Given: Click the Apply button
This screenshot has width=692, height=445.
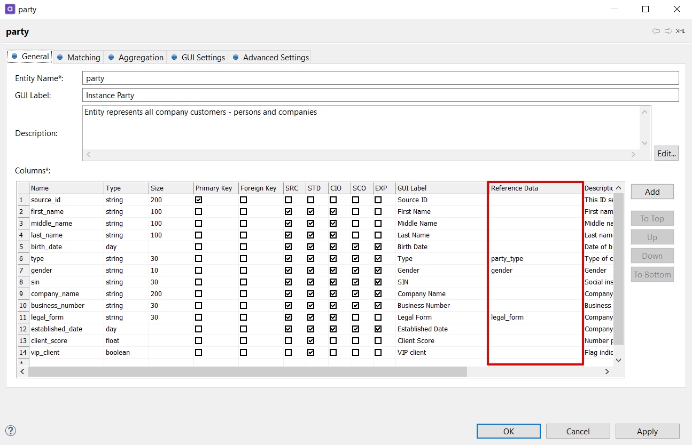Looking at the screenshot, I should [x=647, y=431].
